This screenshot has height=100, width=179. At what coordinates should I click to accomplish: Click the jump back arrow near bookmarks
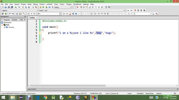(128, 11)
